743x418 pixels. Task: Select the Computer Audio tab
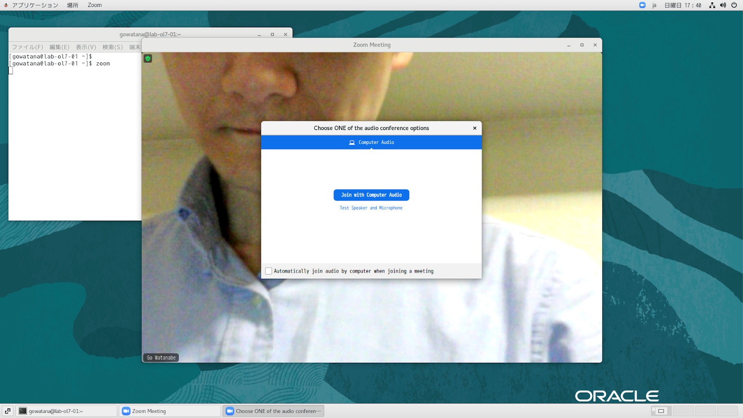371,142
